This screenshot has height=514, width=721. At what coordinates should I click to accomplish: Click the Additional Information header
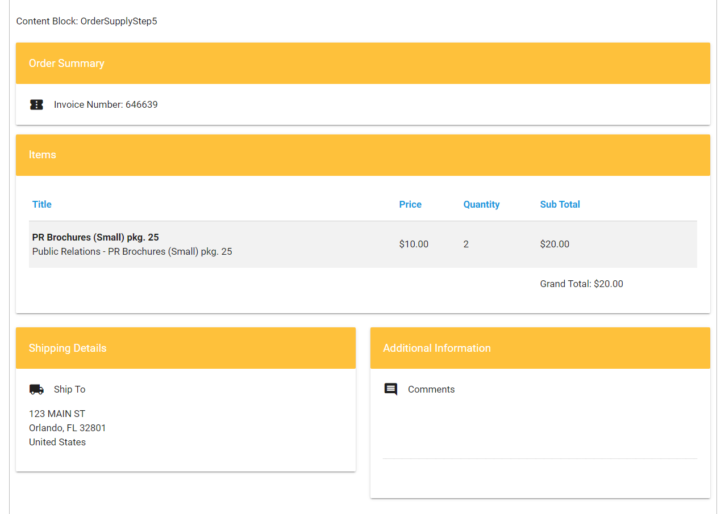(540, 348)
